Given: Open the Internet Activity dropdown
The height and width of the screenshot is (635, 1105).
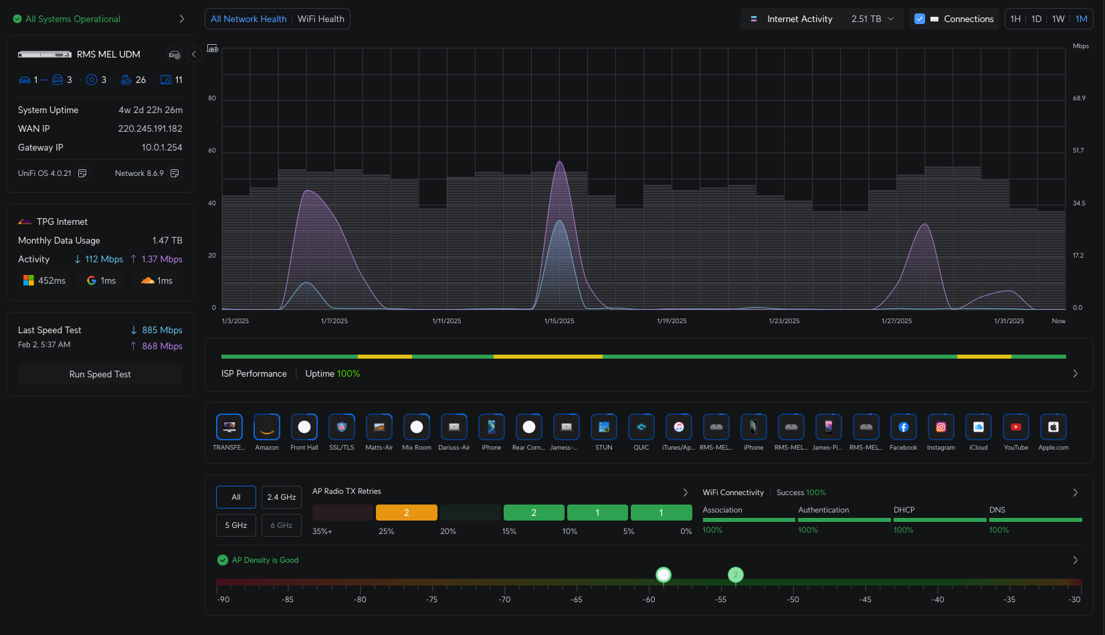Looking at the screenshot, I should [x=822, y=19].
